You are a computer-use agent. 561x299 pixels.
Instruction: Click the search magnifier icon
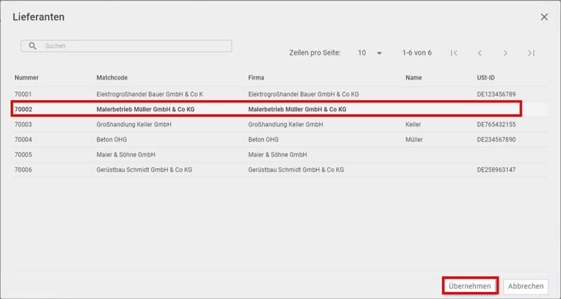click(33, 46)
